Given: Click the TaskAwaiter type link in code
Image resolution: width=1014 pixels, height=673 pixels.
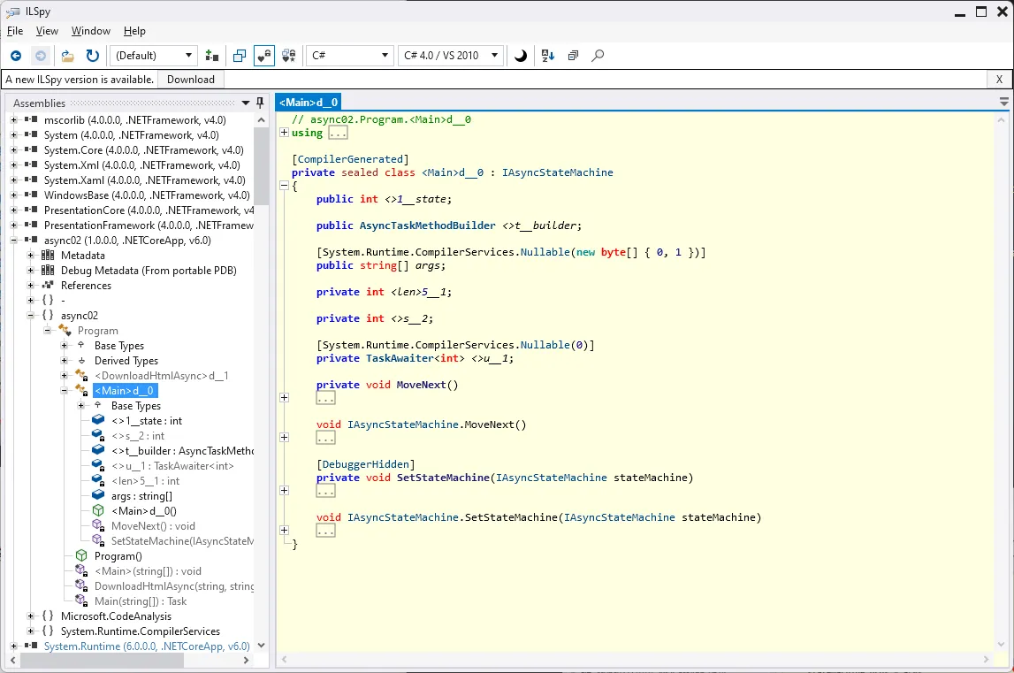Looking at the screenshot, I should pyautogui.click(x=400, y=358).
